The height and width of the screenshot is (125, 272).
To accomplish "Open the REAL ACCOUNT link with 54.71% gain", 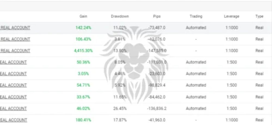I will click(13, 85).
